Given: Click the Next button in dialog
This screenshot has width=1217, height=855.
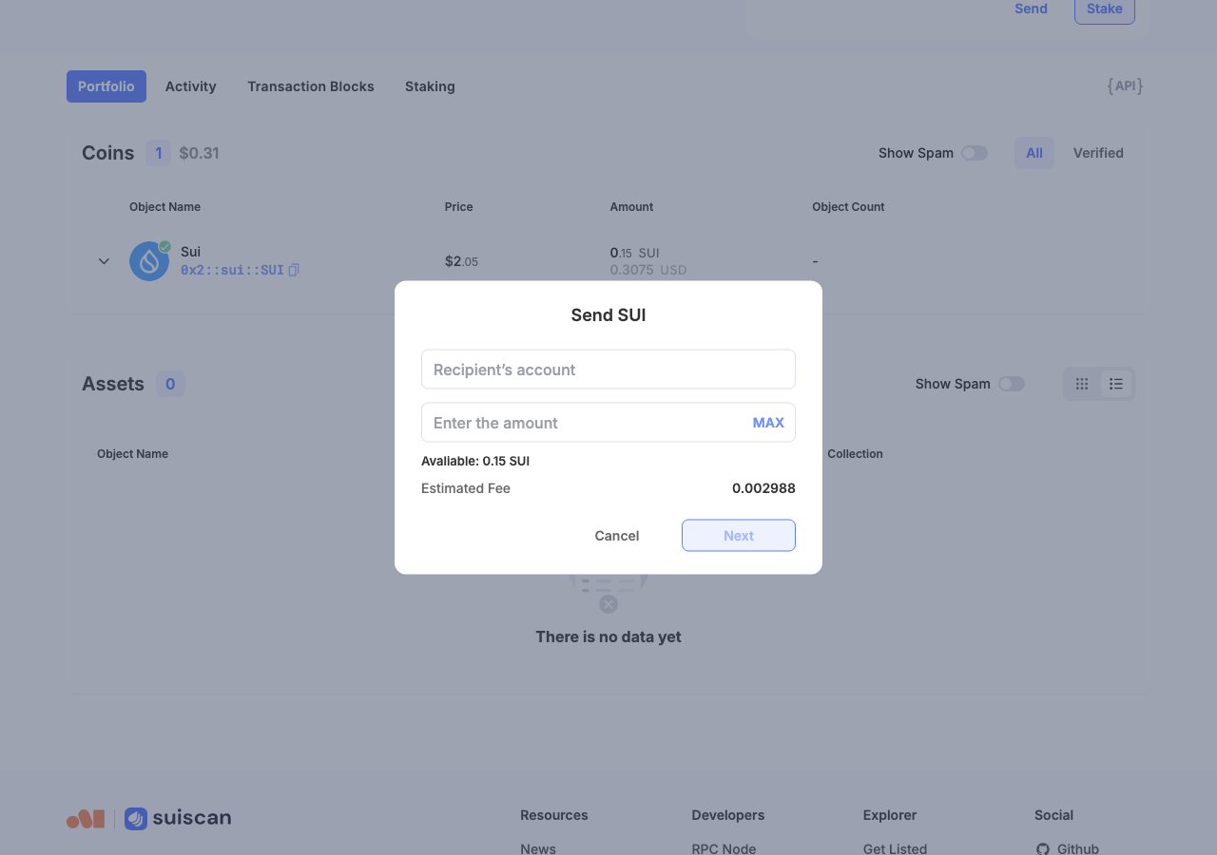Looking at the screenshot, I should 739,536.
